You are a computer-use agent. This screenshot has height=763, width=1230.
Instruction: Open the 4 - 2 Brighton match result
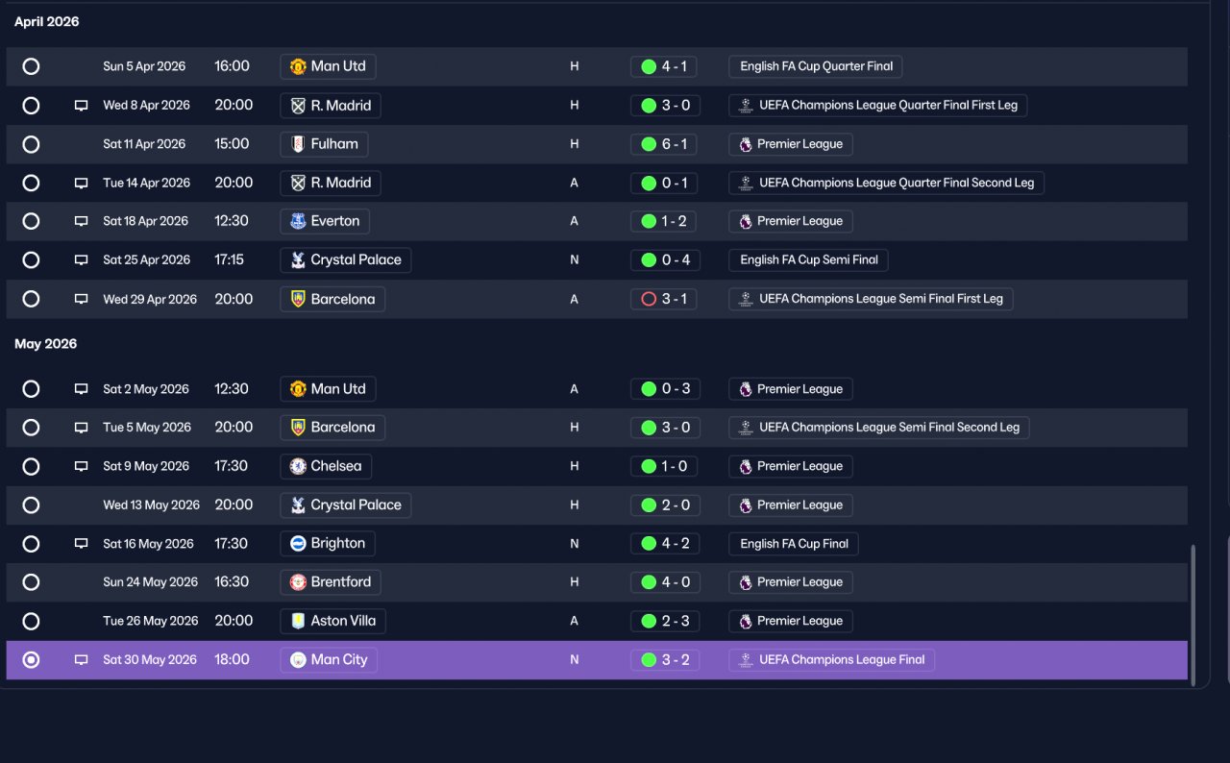(665, 544)
